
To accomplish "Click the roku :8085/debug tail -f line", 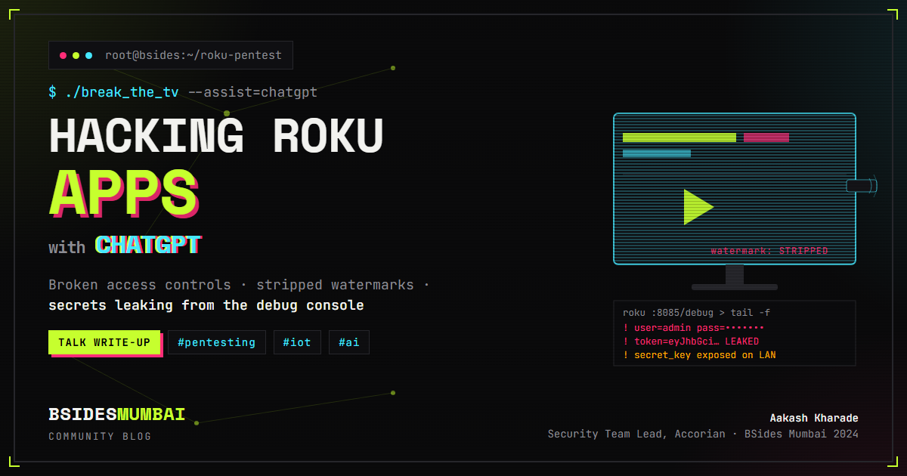I will pyautogui.click(x=696, y=313).
